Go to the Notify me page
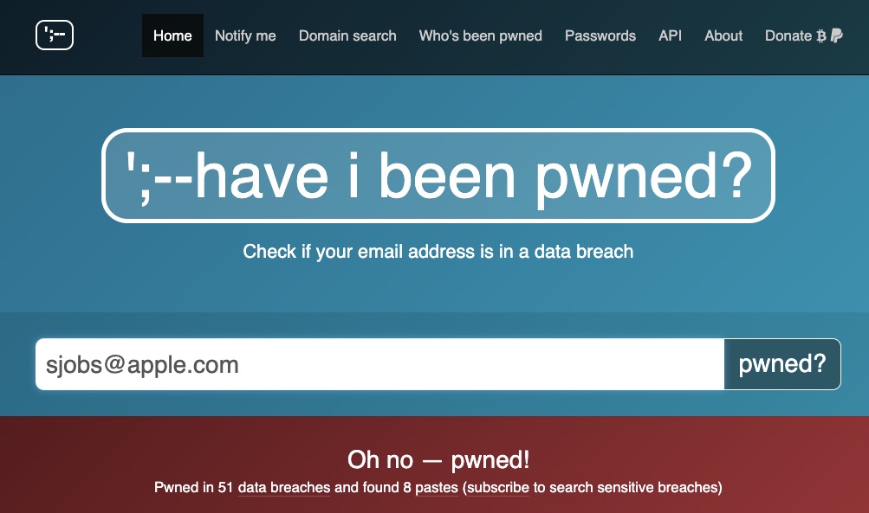The image size is (869, 513). click(245, 35)
